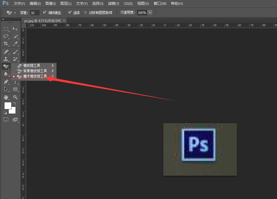The width and height of the screenshot is (277, 199).
Task: Select the Clone Stamp tool
Action: click(6, 59)
